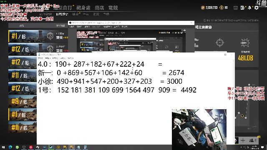The width and height of the screenshot is (267, 150).
Task: Select the #9 / 16 match history row
Action: point(23,102)
